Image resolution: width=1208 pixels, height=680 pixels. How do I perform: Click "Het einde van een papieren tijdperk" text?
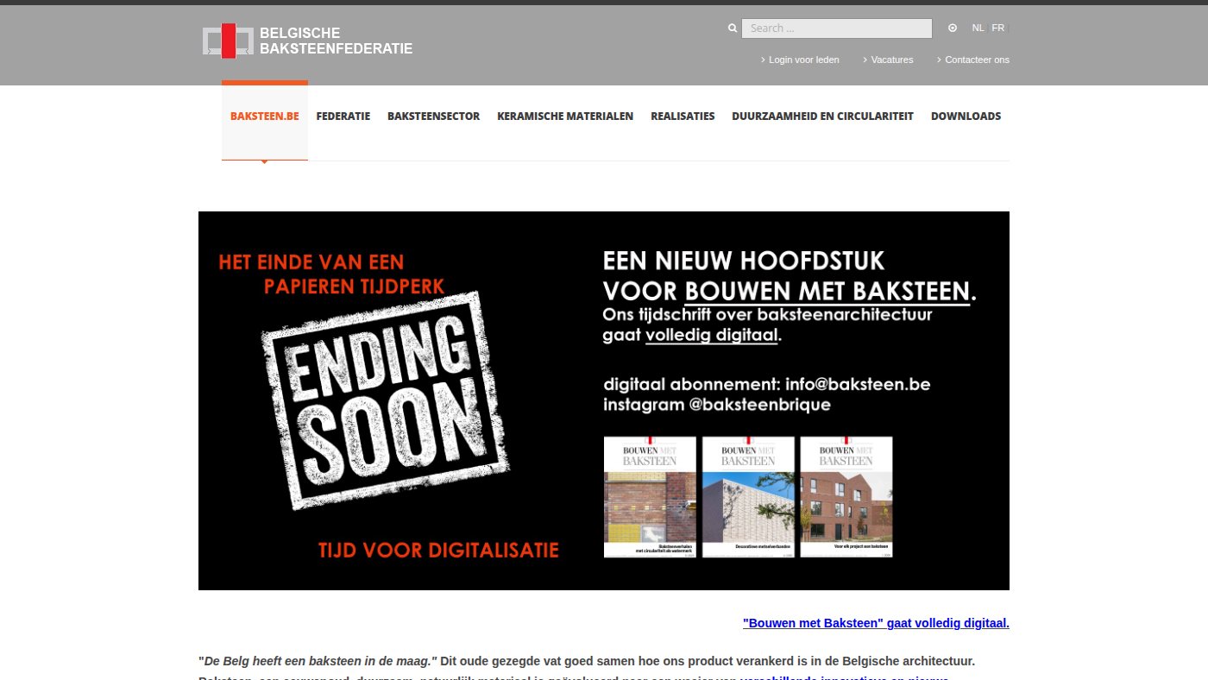332,273
